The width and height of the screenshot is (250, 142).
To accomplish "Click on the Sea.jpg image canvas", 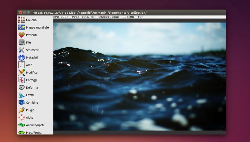I will (139, 76).
